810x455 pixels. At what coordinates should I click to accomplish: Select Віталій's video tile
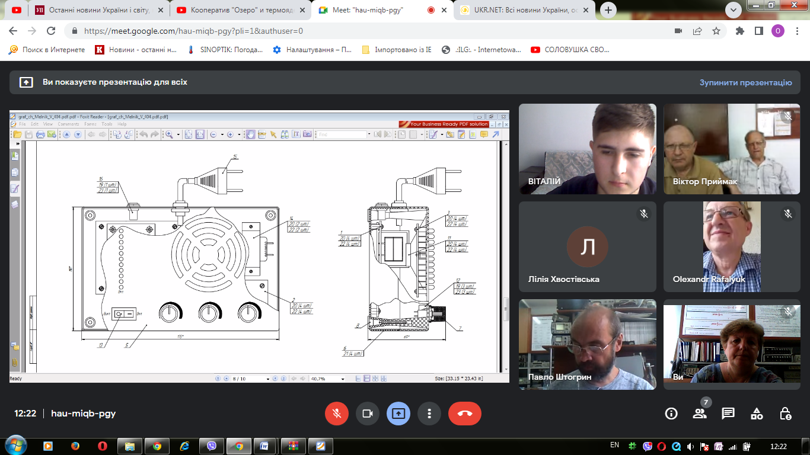pos(588,149)
